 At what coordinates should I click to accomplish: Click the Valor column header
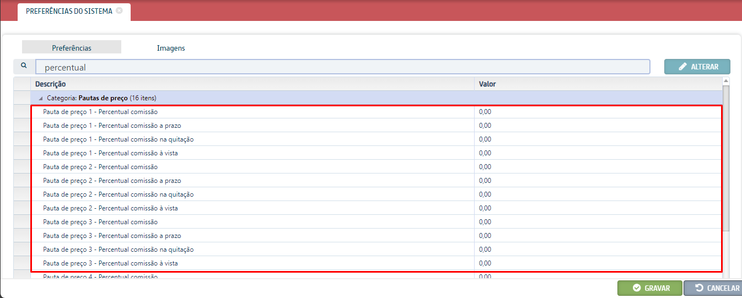487,84
